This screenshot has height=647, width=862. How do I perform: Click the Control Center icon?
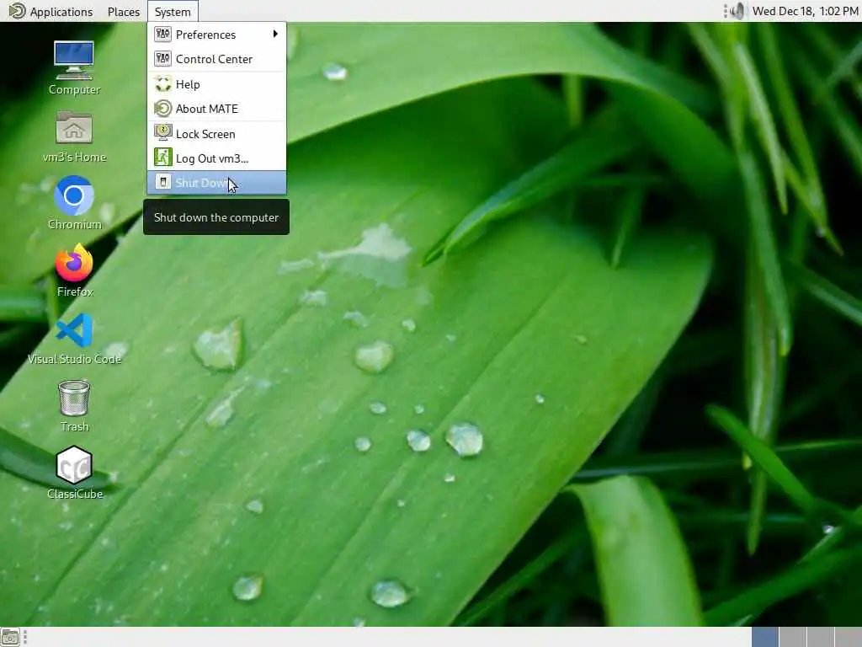[x=162, y=59]
